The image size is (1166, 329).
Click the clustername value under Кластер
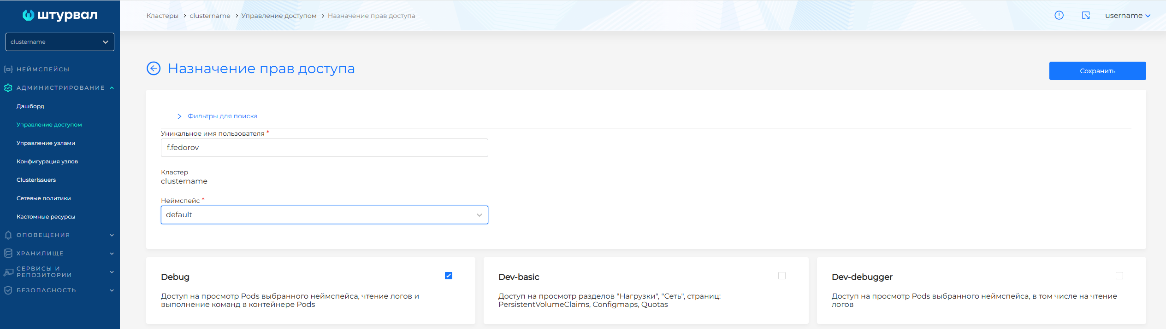[184, 181]
